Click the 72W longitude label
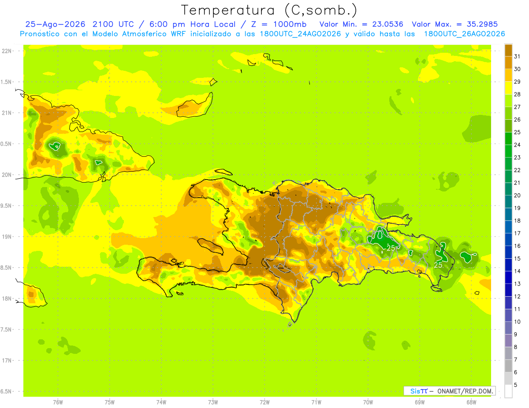Screen dimensions: 529x408 (x=264, y=402)
